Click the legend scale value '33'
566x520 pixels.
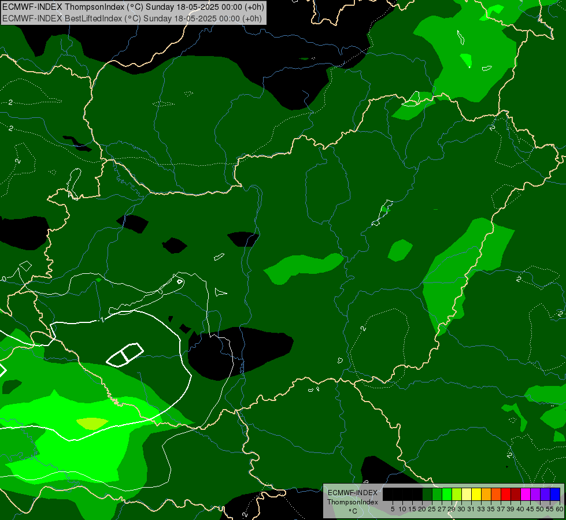pyautogui.click(x=481, y=509)
